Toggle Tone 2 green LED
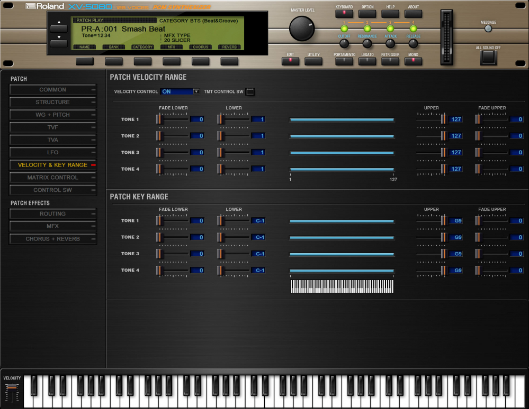 pyautogui.click(x=367, y=29)
